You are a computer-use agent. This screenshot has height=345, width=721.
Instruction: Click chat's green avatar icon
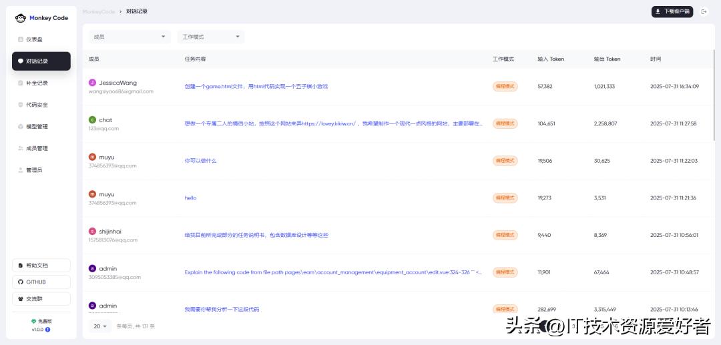92,120
